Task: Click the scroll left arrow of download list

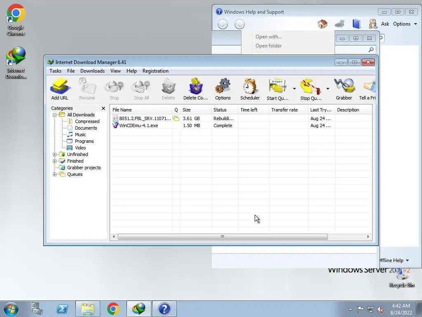Action: [114, 237]
